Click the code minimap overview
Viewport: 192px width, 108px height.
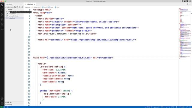coord(185,33)
